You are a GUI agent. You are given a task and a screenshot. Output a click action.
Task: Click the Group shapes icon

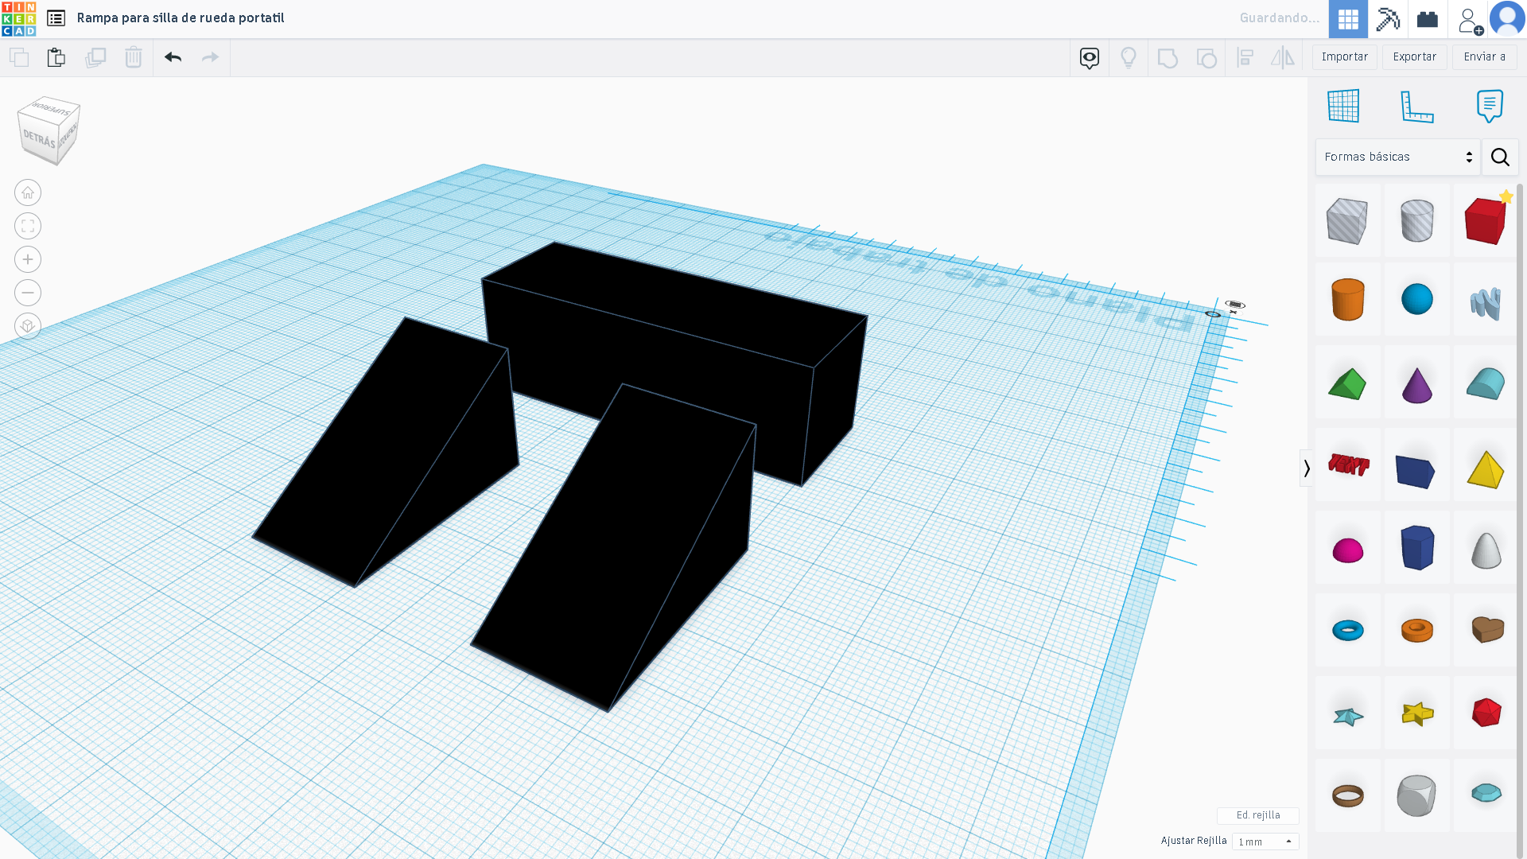tap(1168, 57)
